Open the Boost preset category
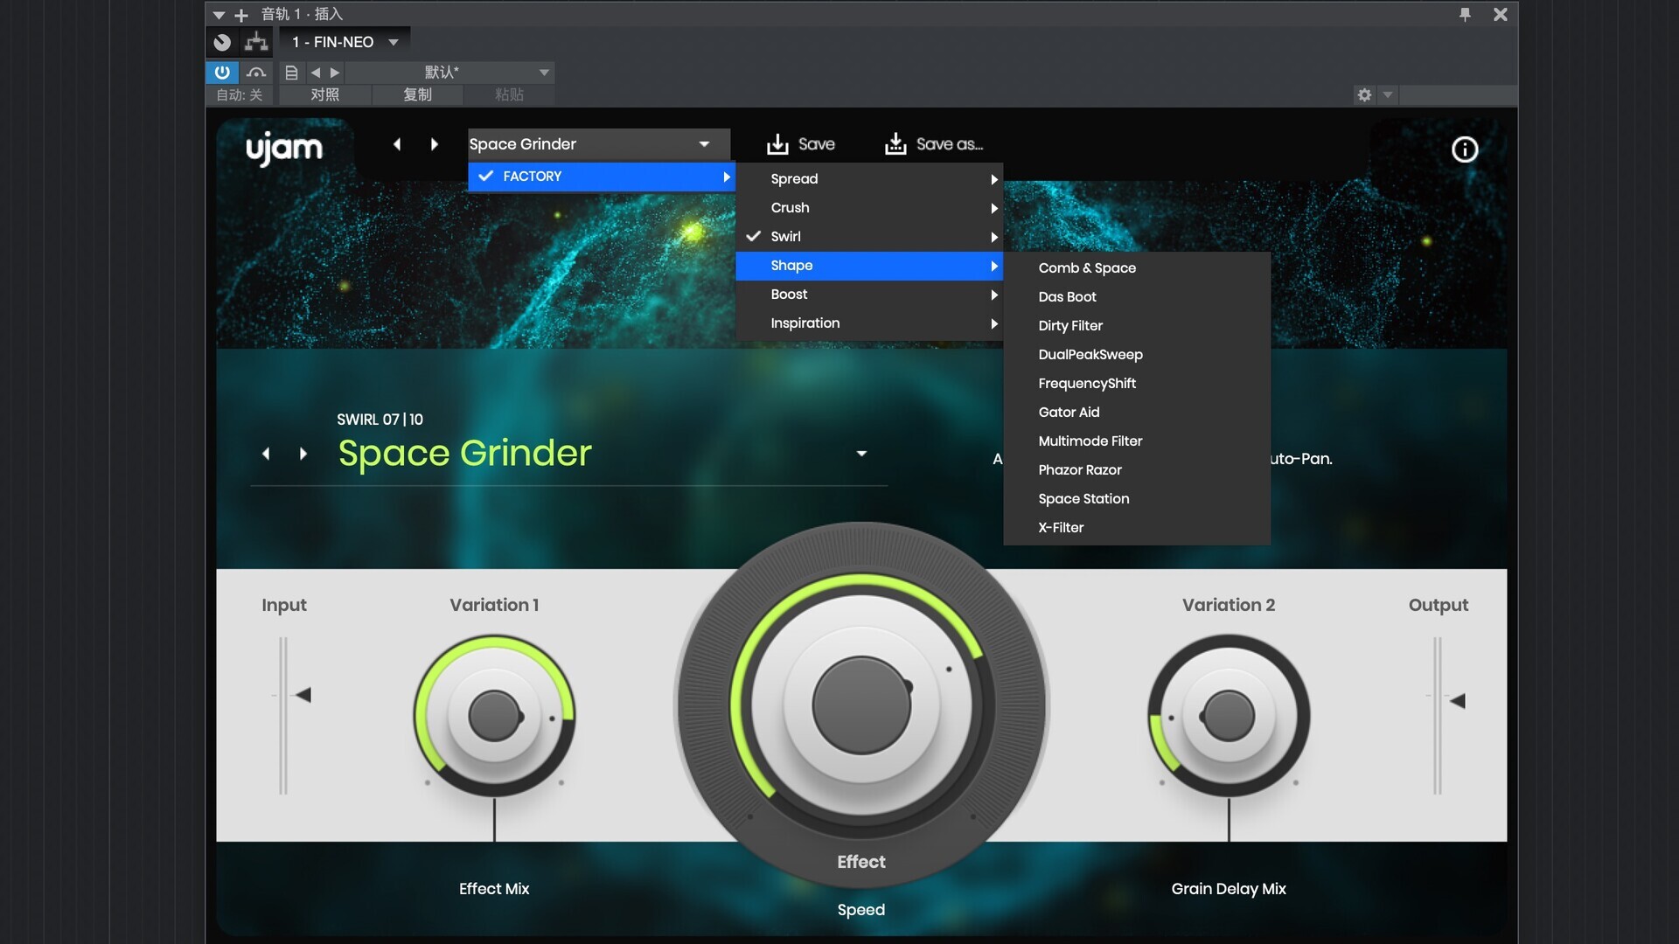Screen dimensions: 1679x944 point(869,295)
